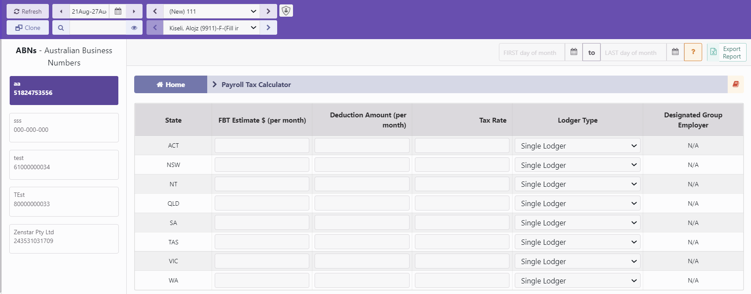Image resolution: width=751 pixels, height=294 pixels.
Task: Open Lodger Type dropdown for ACT
Action: [578, 145]
